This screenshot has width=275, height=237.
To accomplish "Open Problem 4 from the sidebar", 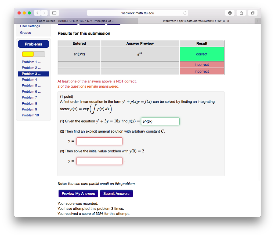I will pyautogui.click(x=29, y=80).
